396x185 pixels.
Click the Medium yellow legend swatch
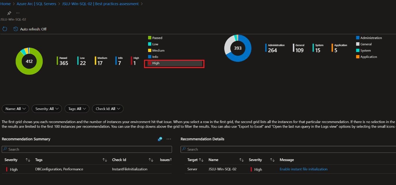point(150,51)
